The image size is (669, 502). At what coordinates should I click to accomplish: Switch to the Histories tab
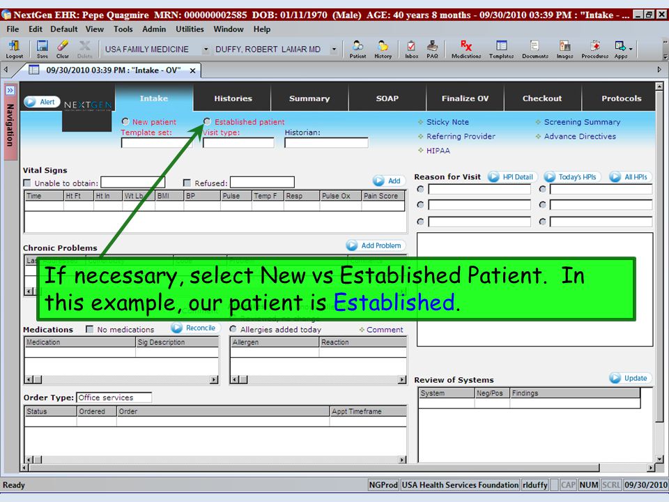click(x=233, y=98)
